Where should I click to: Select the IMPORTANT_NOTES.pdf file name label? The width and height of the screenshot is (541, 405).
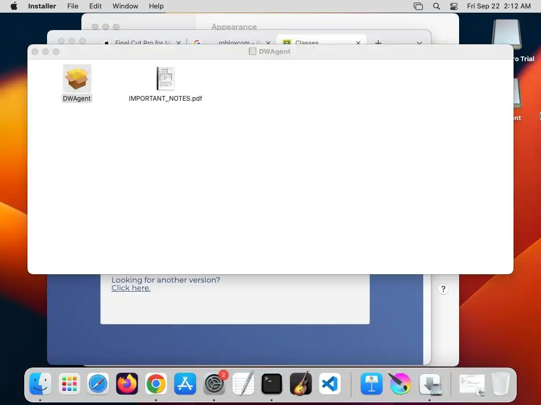[165, 99]
